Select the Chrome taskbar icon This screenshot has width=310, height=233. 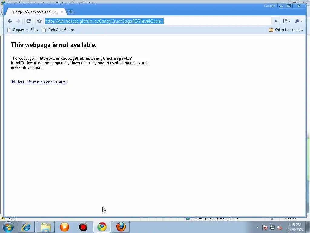(102, 227)
